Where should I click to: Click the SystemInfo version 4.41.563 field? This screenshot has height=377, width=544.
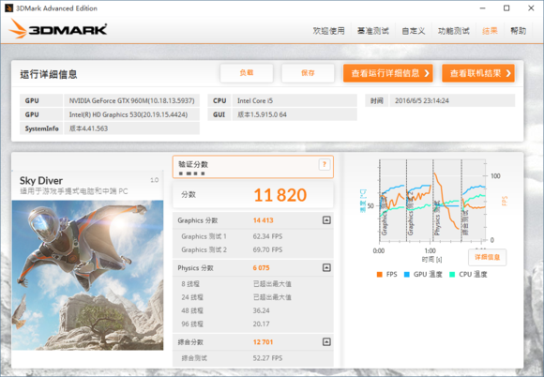(x=132, y=128)
